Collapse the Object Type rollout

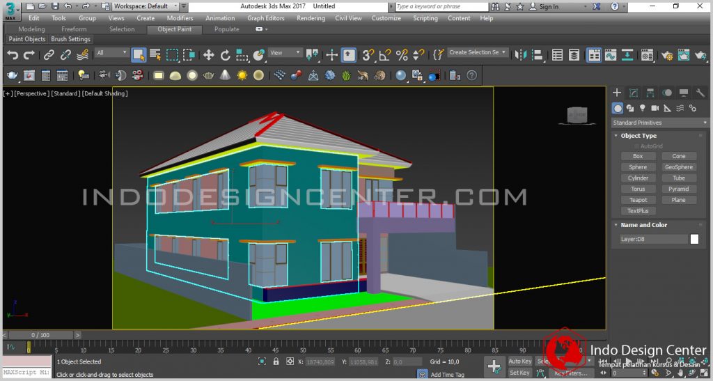point(616,136)
